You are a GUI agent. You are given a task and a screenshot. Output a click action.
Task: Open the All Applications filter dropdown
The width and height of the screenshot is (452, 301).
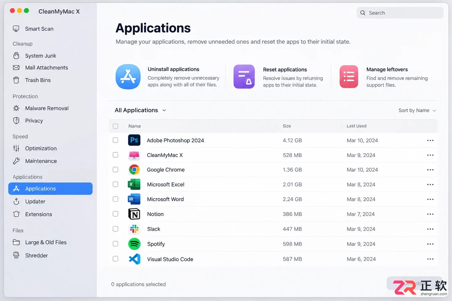coord(140,110)
